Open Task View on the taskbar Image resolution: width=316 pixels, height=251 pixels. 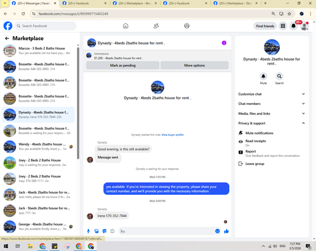18,246
